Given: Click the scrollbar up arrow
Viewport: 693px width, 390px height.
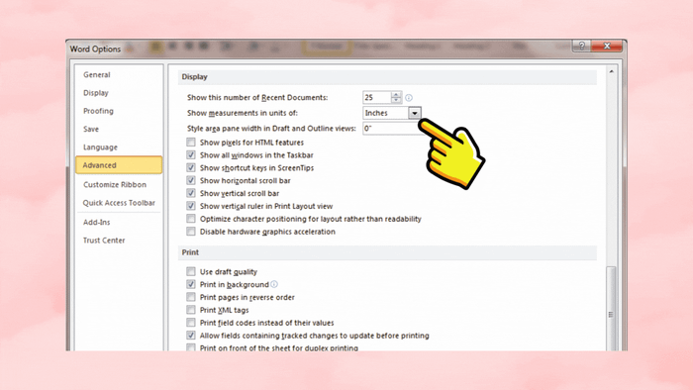Looking at the screenshot, I should pyautogui.click(x=611, y=71).
